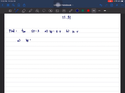The height and width of the screenshot is (93, 125).
Task: Redo the last undone stroke
Action: click(x=106, y=5)
